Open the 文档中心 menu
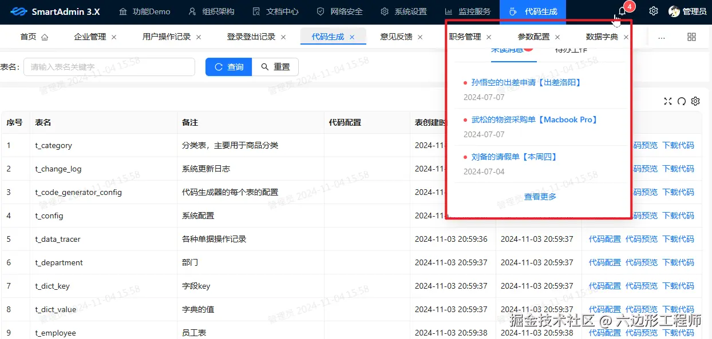Screen dimensions: 712x339 tap(275, 11)
